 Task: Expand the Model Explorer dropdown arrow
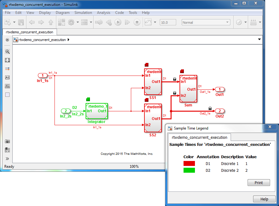pyautogui.click(x=91, y=22)
